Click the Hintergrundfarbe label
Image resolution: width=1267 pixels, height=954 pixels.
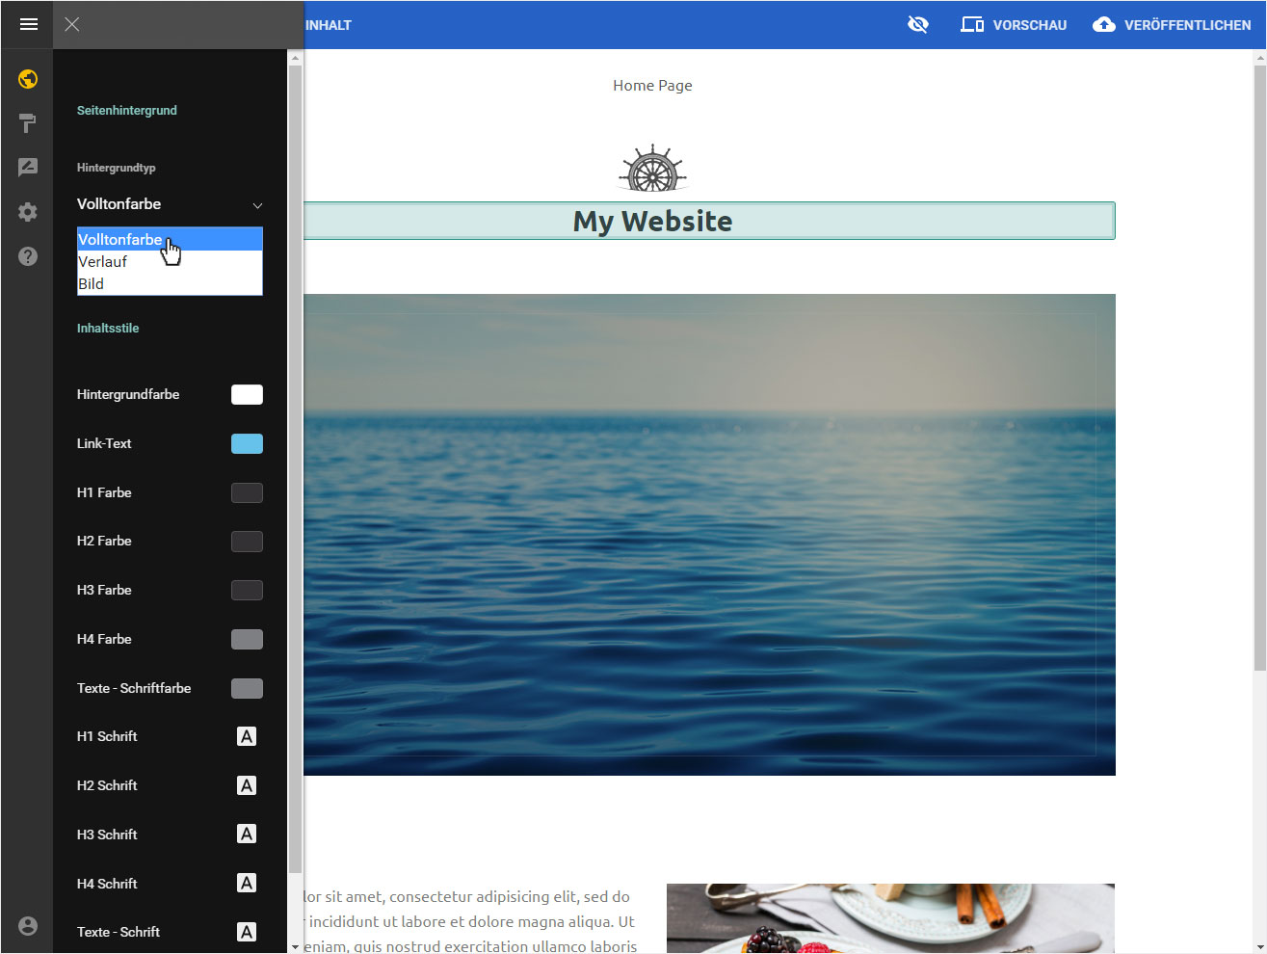click(128, 394)
